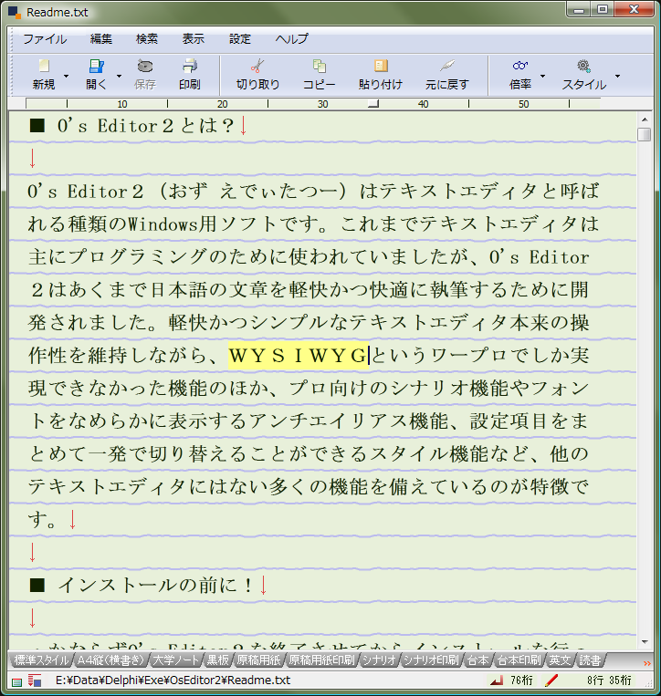Expand the dropdown arrow beside 開く

(120, 76)
